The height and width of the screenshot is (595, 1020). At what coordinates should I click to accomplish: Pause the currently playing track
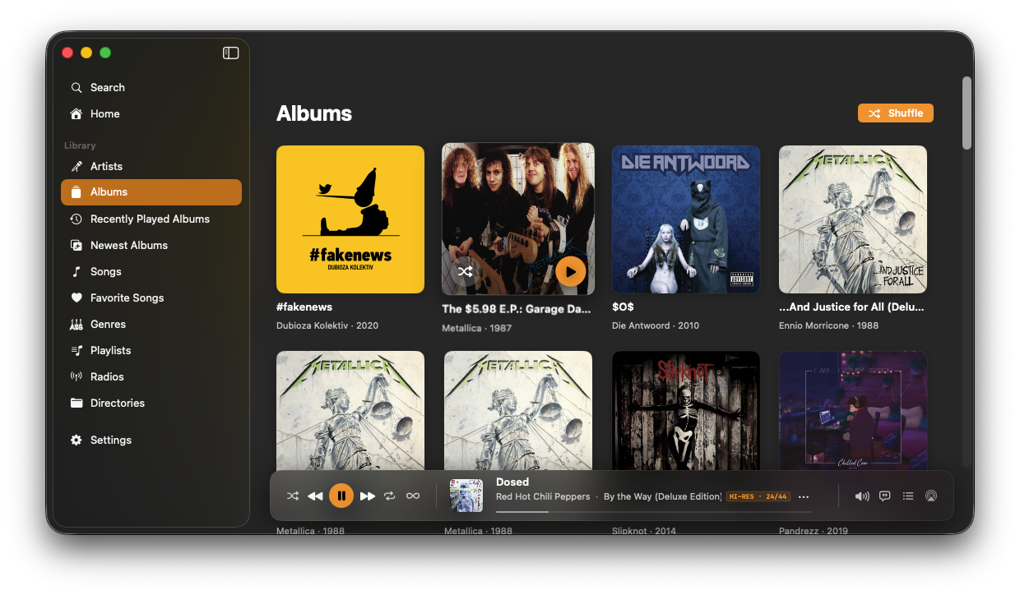[x=341, y=495]
